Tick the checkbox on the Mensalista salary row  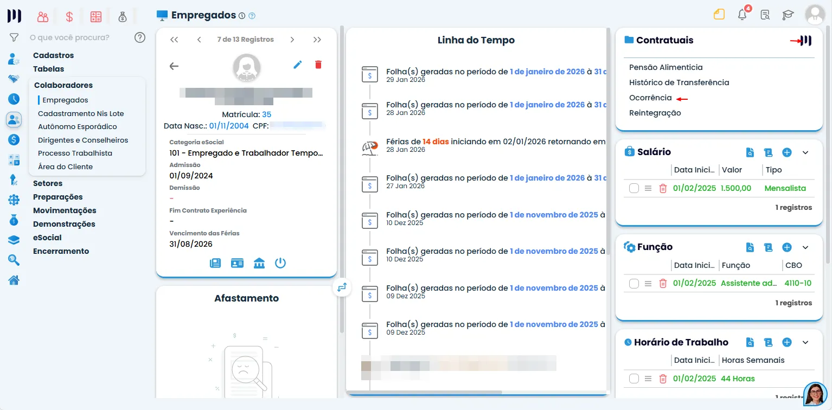click(634, 188)
